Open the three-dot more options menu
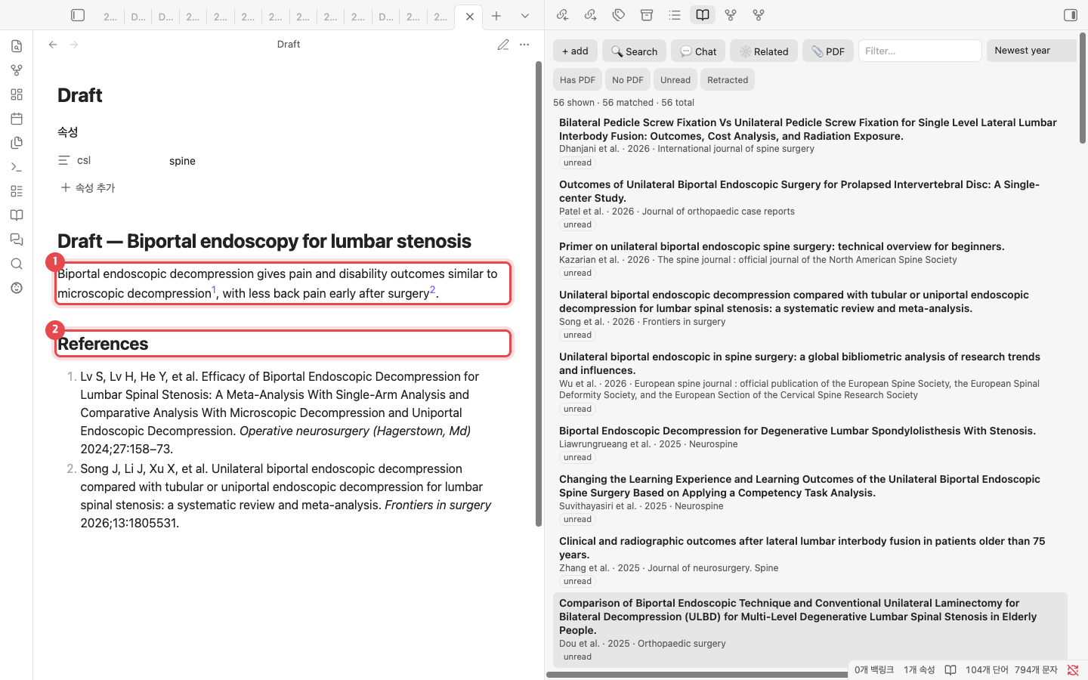This screenshot has width=1088, height=680. click(524, 45)
